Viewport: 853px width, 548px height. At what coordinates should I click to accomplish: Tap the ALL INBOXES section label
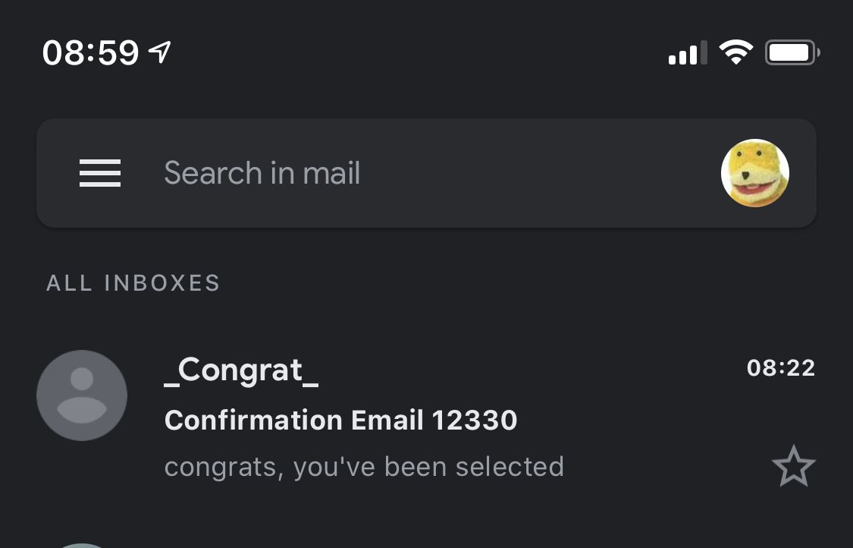click(x=133, y=283)
